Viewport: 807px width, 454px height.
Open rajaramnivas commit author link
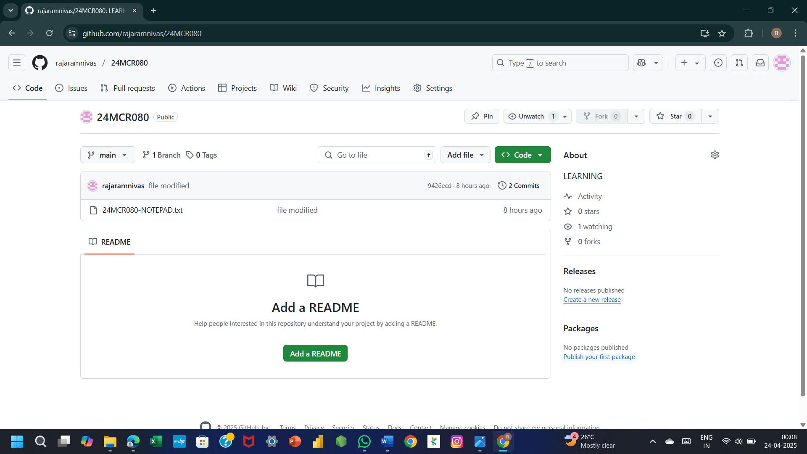click(x=123, y=185)
